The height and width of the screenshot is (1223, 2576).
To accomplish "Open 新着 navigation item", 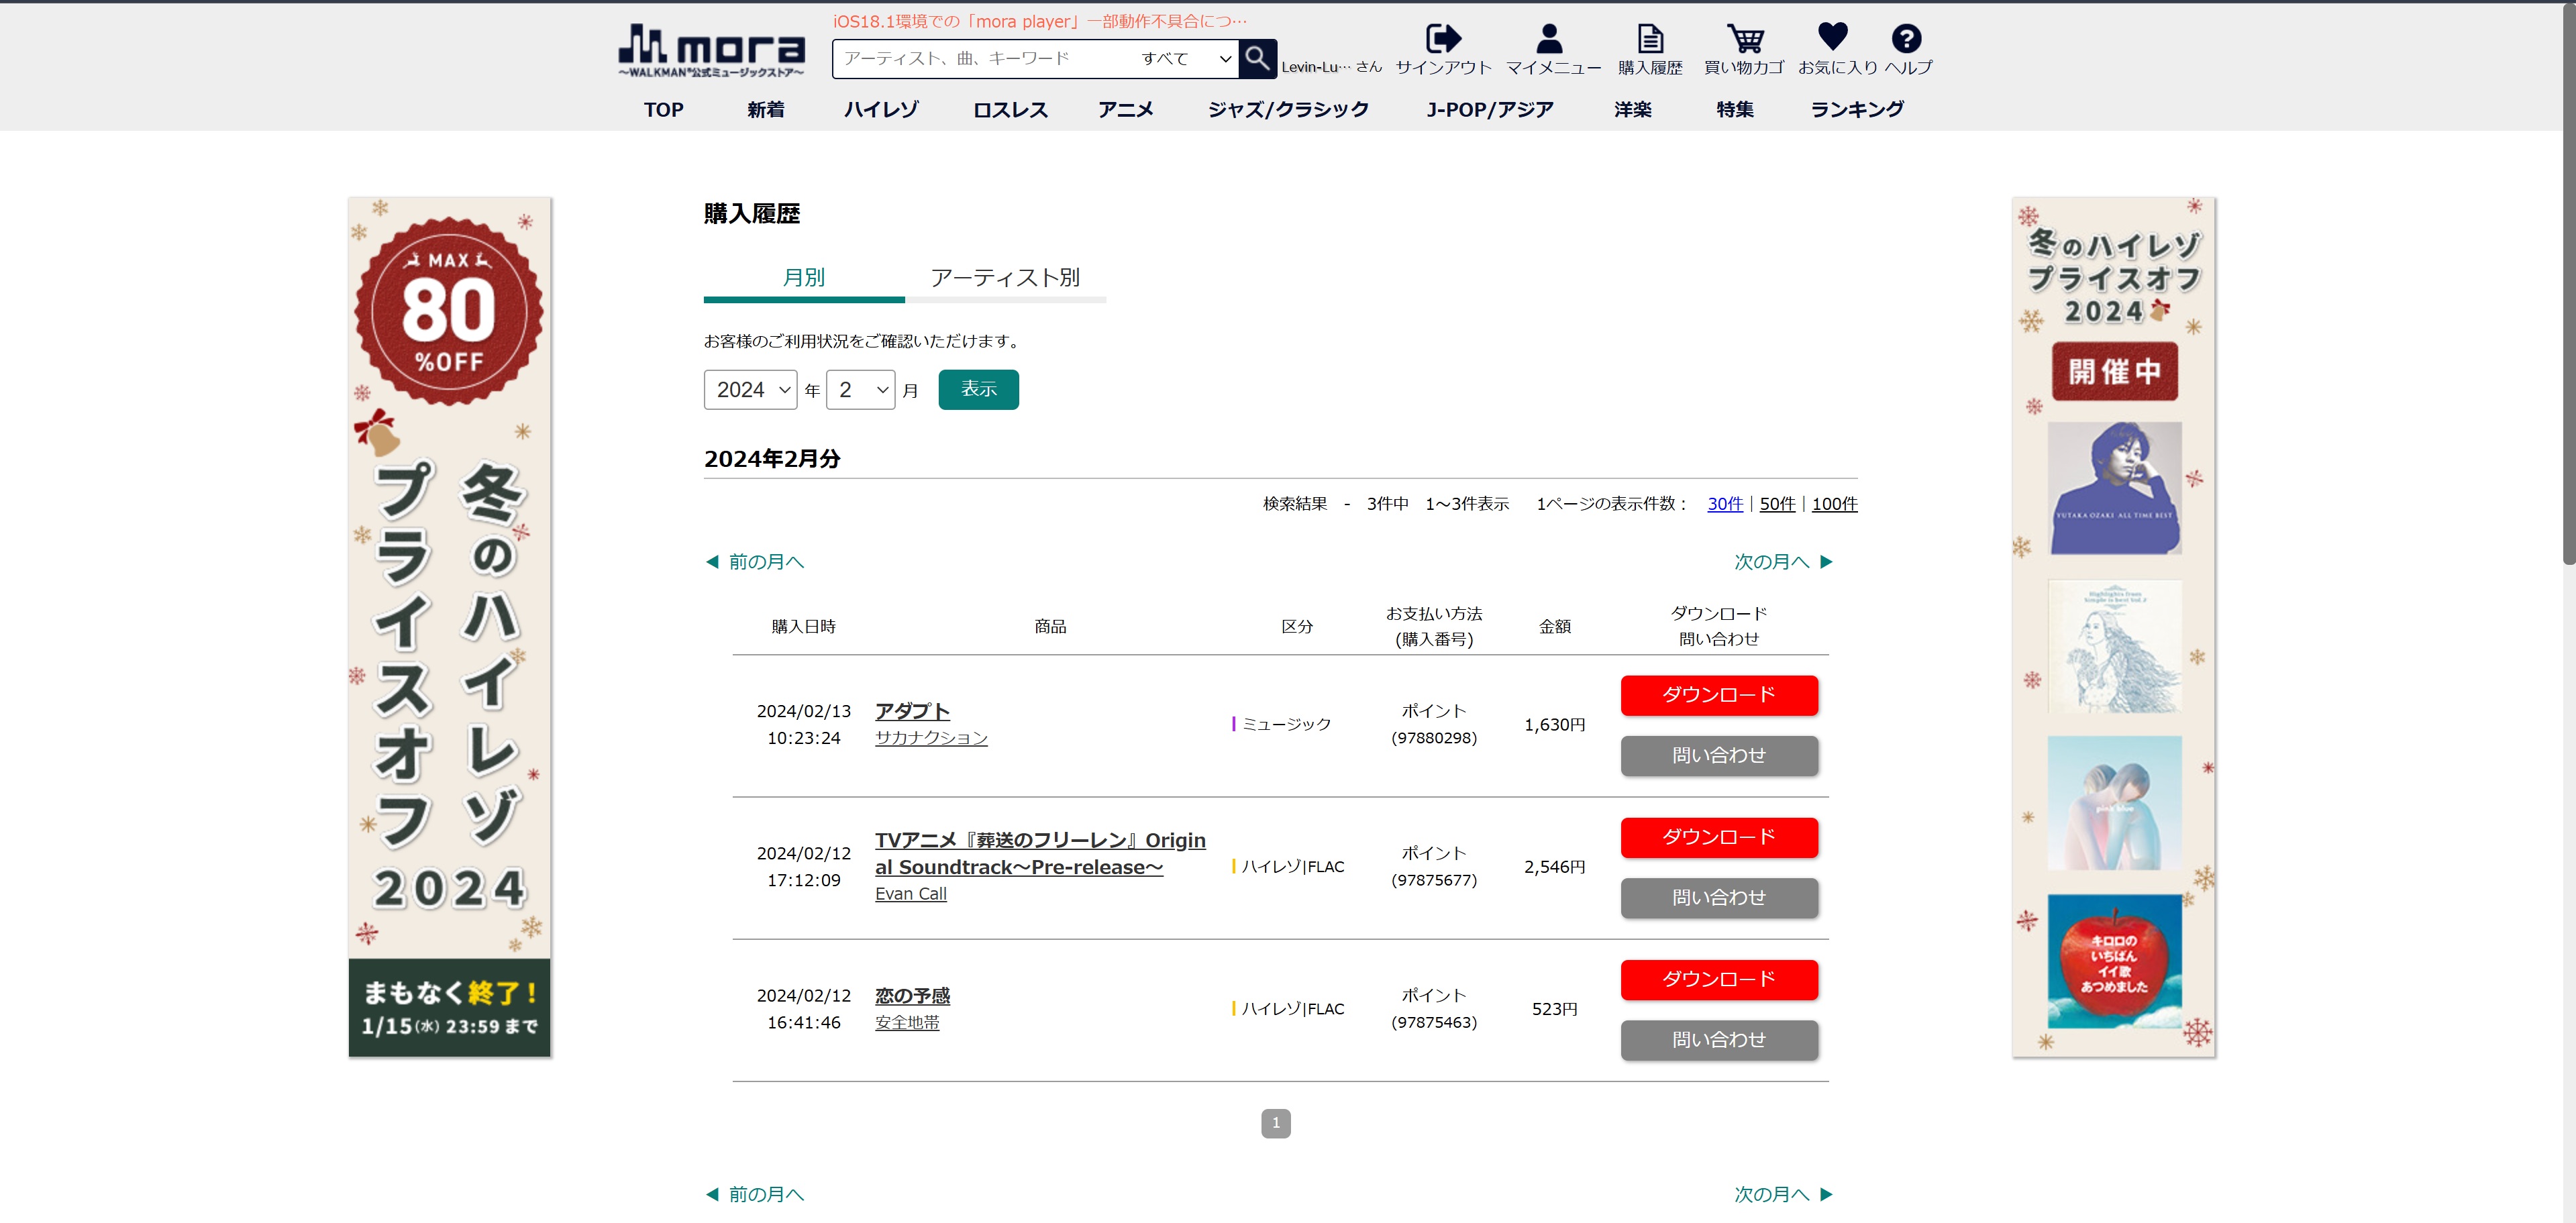I will click(x=765, y=110).
